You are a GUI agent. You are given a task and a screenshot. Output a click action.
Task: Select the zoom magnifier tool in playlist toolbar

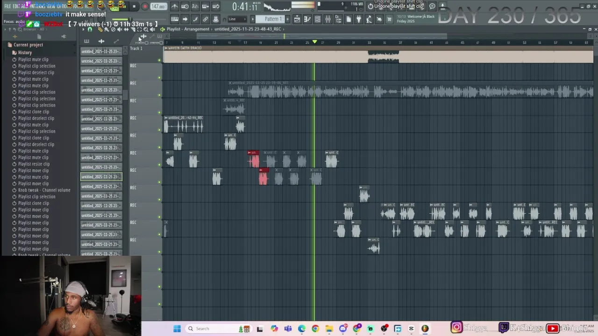146,29
